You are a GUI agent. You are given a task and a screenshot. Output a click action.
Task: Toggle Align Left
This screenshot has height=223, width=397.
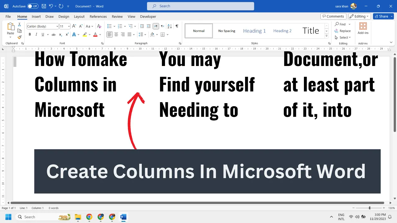click(109, 34)
